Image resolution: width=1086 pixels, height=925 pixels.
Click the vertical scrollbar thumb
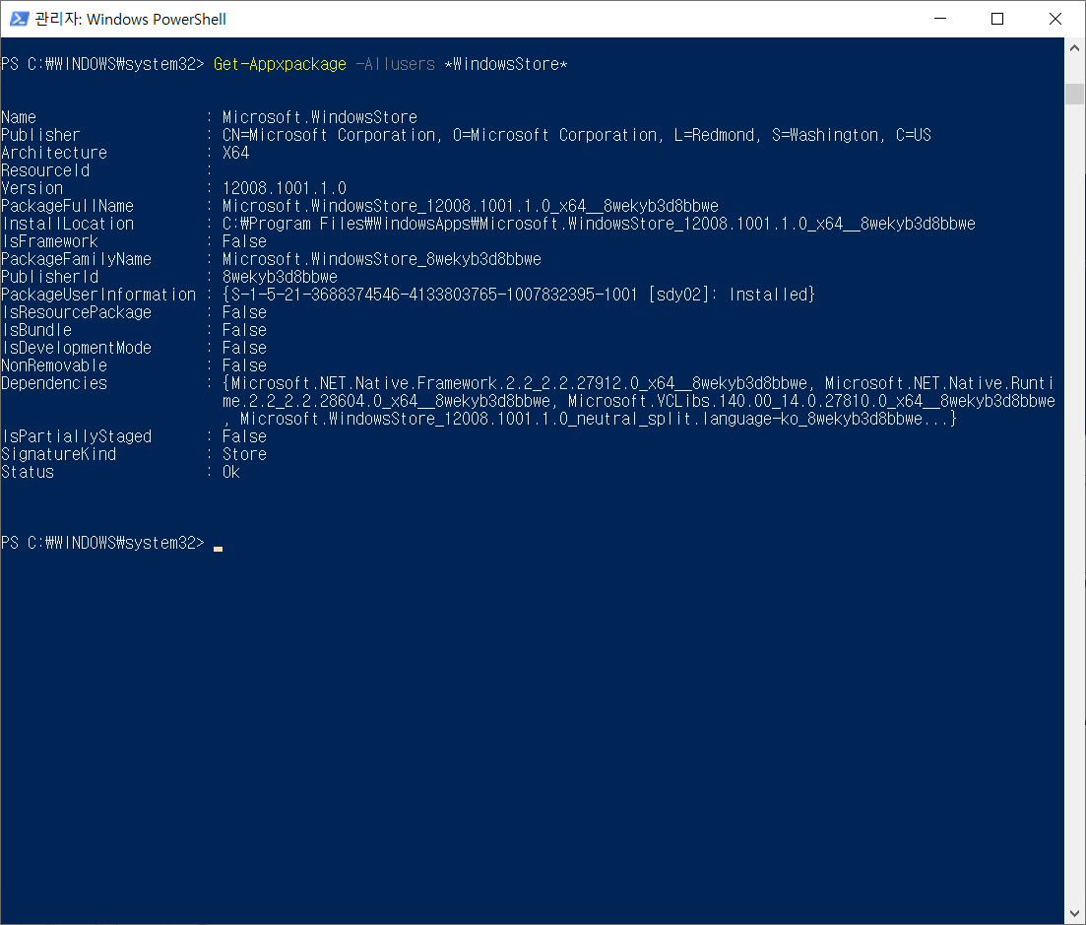click(1074, 94)
